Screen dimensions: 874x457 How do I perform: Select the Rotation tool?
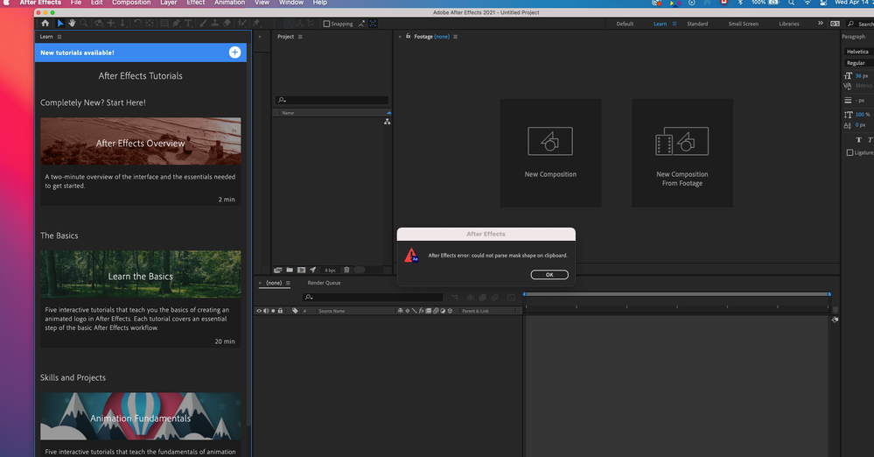point(137,24)
